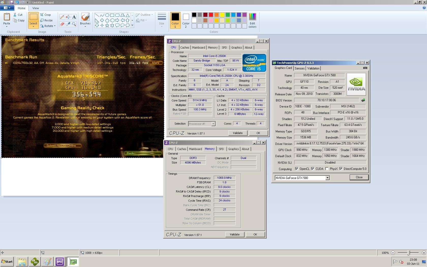The image size is (427, 267).
Task: Click the volume icon in system tray
Action: [x=401, y=261]
